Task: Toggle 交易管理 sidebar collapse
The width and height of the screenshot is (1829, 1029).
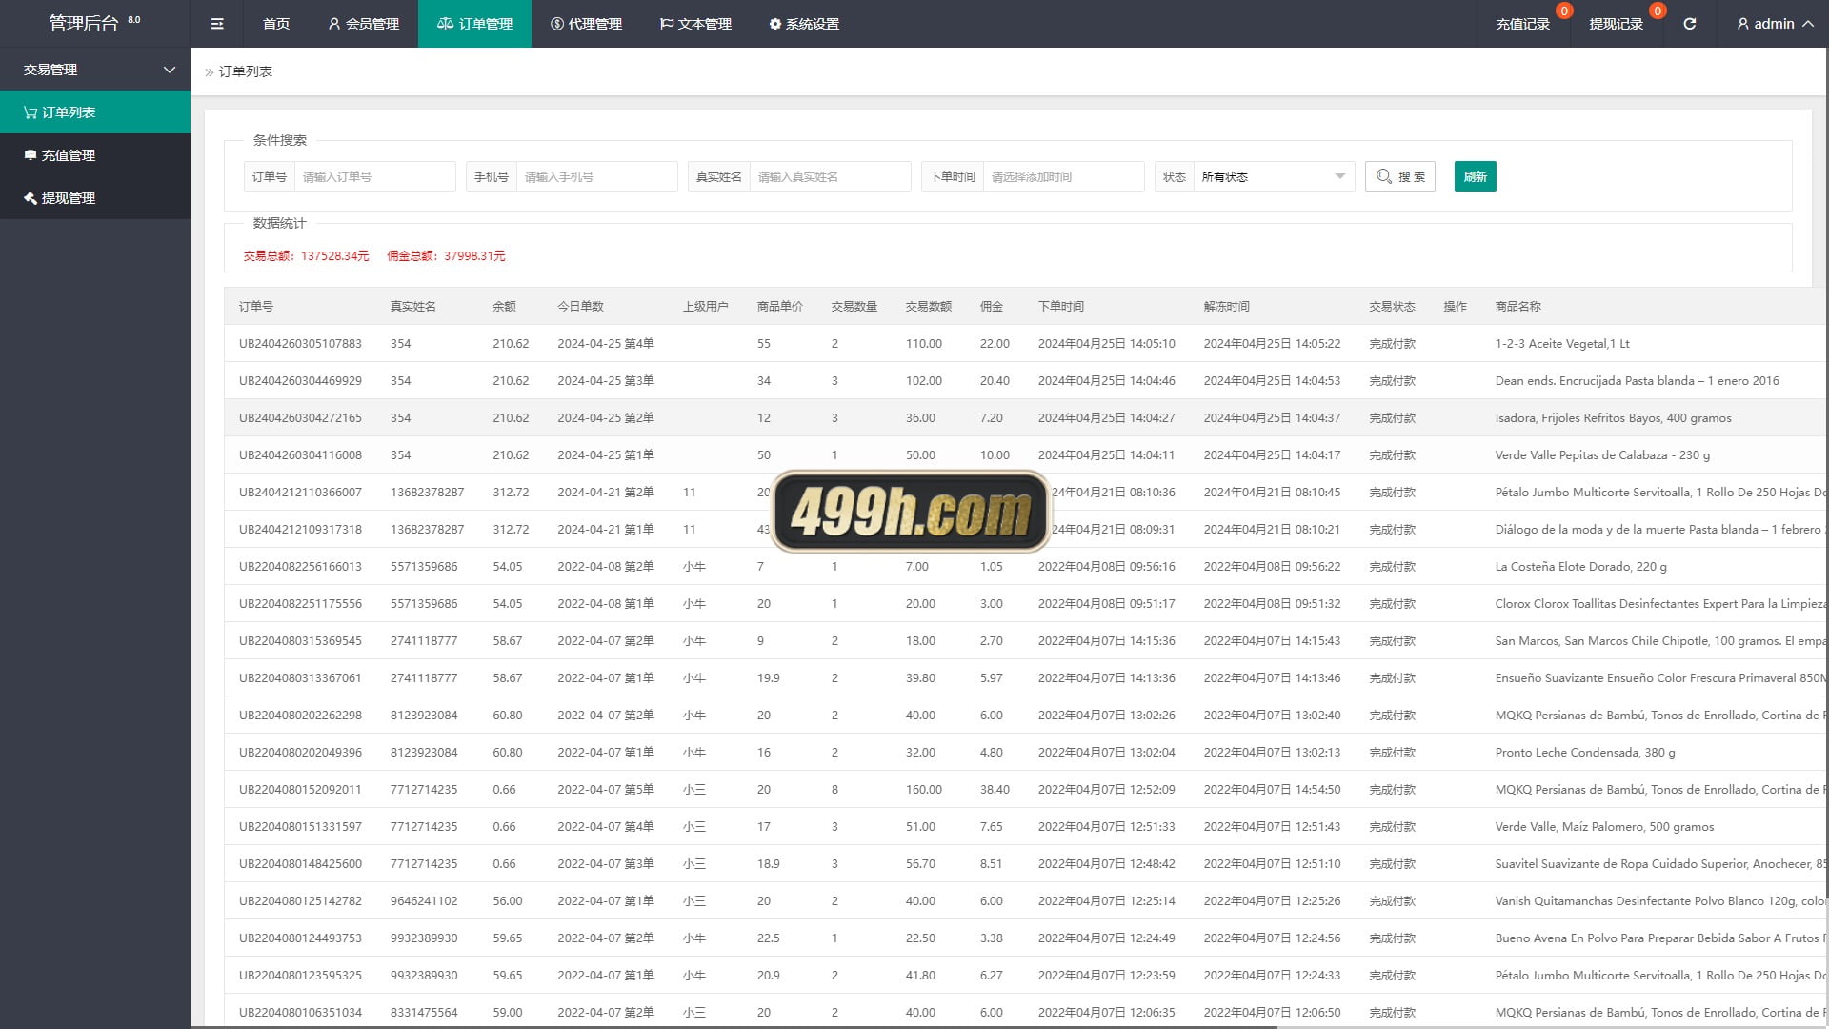Action: click(169, 70)
